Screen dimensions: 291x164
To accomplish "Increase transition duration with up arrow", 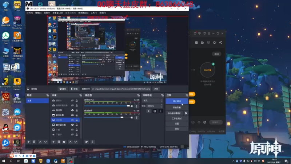I will (x=161, y=105).
